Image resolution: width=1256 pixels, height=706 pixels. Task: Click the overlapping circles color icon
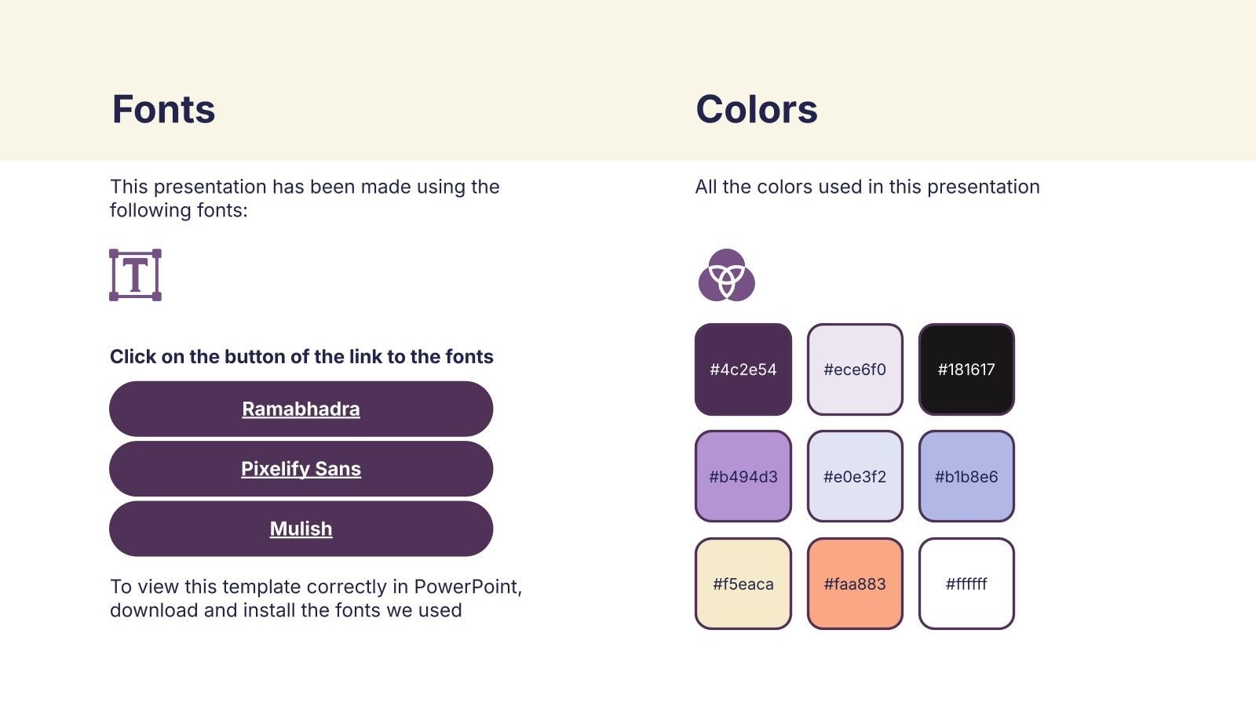(726, 275)
